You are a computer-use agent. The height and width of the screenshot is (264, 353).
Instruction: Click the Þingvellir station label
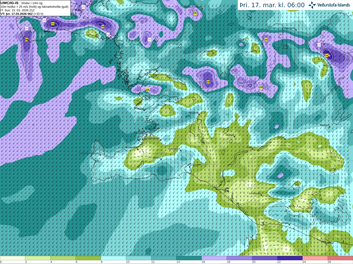click(194, 113)
